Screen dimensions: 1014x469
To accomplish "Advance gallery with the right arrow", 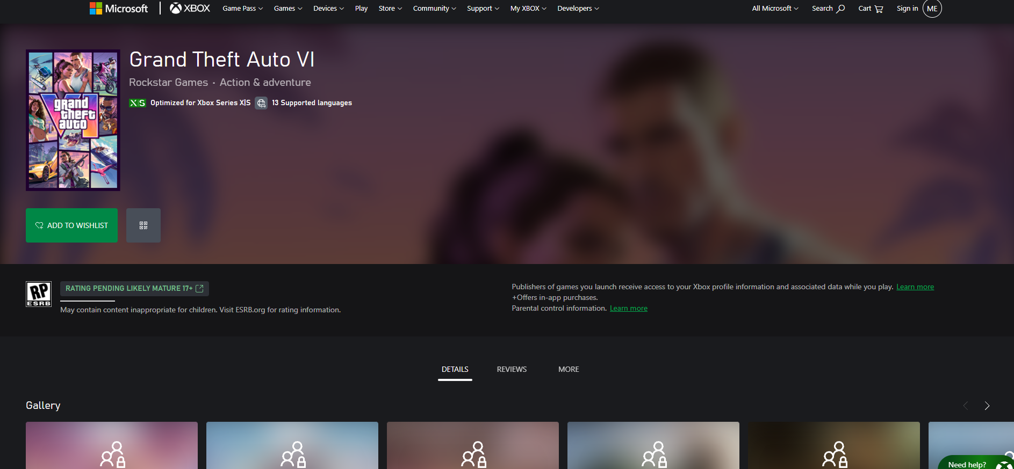I will click(987, 406).
